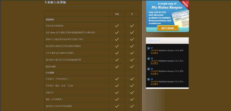Click the last-column checkmark in the 警报和提醒 row
The width and height of the screenshot is (231, 111).
132,66
